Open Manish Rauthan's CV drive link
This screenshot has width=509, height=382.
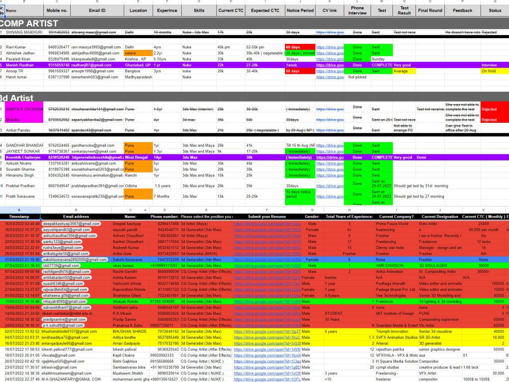(x=330, y=65)
